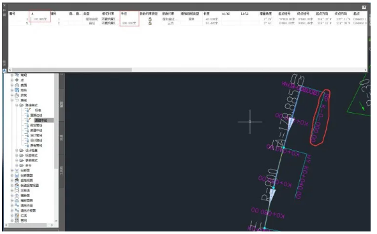This screenshot has height=234, width=377.
Task: Click the 纵断面 profile icon
Action: coord(17,170)
